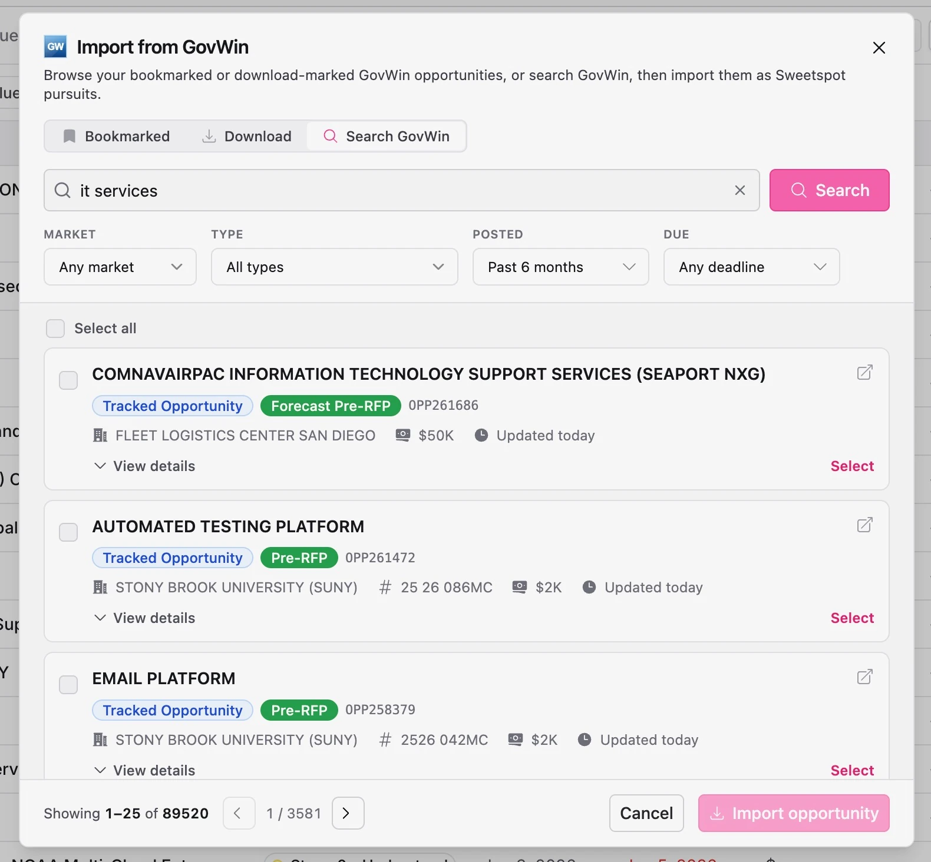Click the money icon in Email Platform card

coord(515,740)
